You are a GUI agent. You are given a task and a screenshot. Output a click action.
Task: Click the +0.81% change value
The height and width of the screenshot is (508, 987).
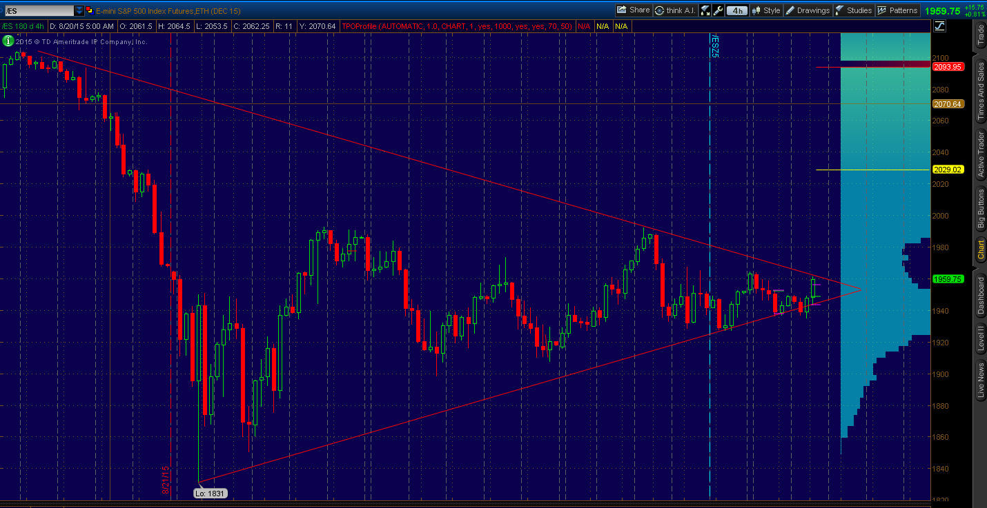tap(977, 14)
